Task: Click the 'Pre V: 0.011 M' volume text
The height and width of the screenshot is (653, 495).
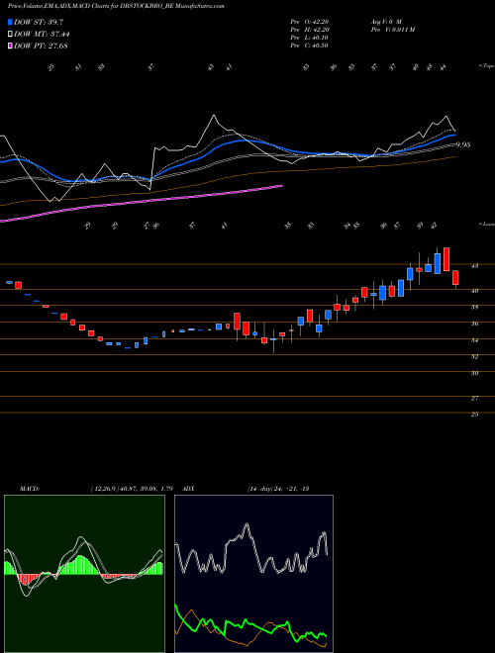Action: tap(392, 30)
